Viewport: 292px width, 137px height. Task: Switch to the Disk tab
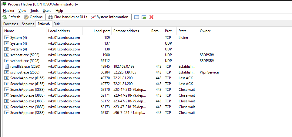tap(57, 24)
